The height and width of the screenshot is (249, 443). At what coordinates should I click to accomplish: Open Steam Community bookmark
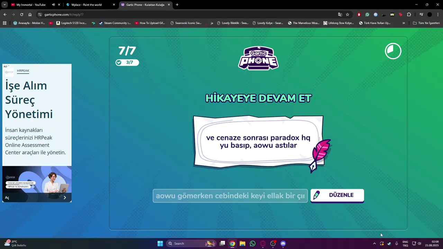click(115, 23)
